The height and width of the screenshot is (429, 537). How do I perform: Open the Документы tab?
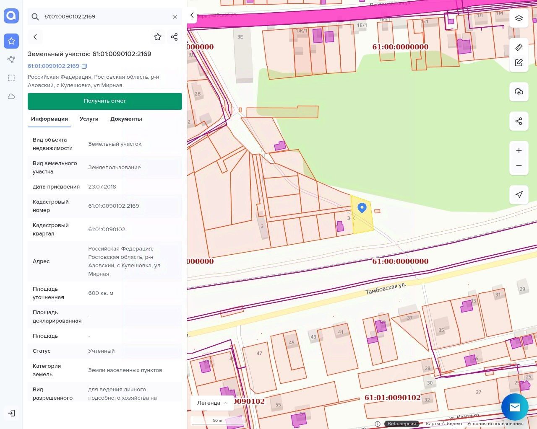click(126, 119)
